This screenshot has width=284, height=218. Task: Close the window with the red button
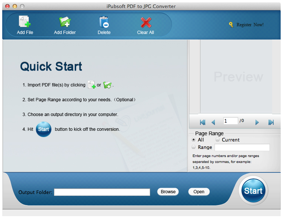tap(7, 6)
